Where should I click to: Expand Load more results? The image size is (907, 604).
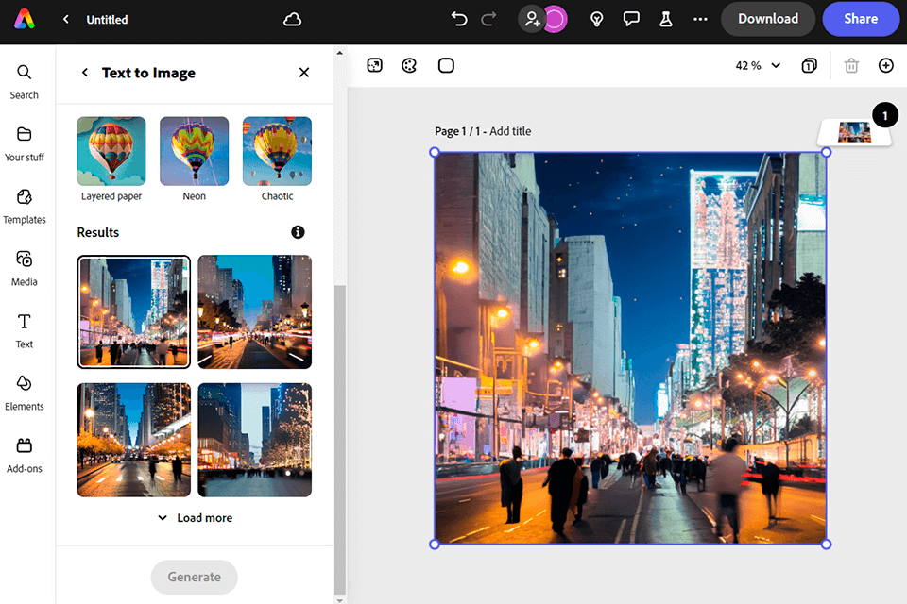pyautogui.click(x=195, y=518)
